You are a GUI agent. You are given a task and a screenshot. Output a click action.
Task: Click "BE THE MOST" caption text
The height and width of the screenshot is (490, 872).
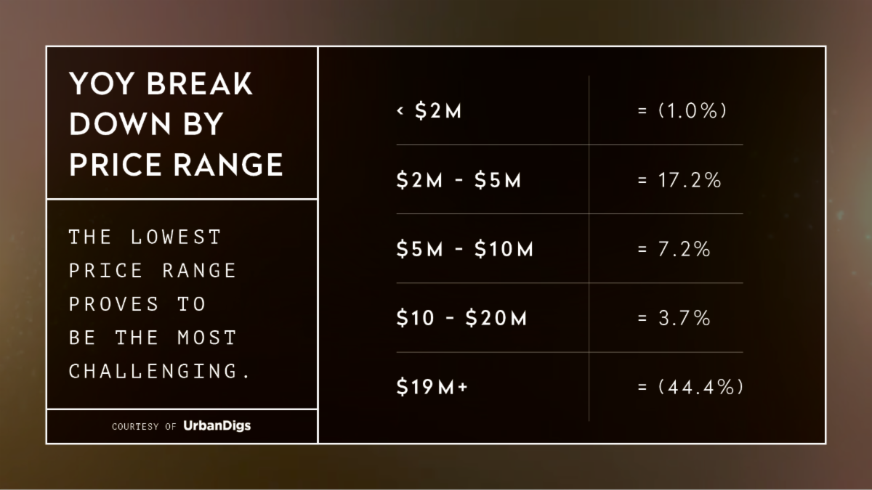click(x=153, y=338)
